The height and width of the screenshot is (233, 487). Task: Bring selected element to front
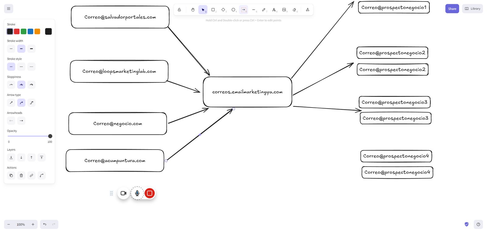tap(41, 157)
